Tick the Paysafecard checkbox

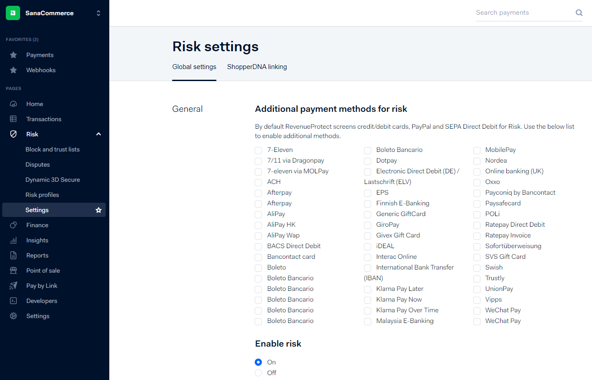(477, 204)
